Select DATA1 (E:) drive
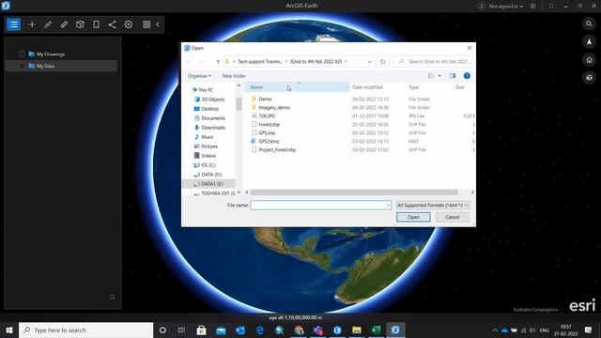This screenshot has height=338, width=601. pyautogui.click(x=208, y=184)
